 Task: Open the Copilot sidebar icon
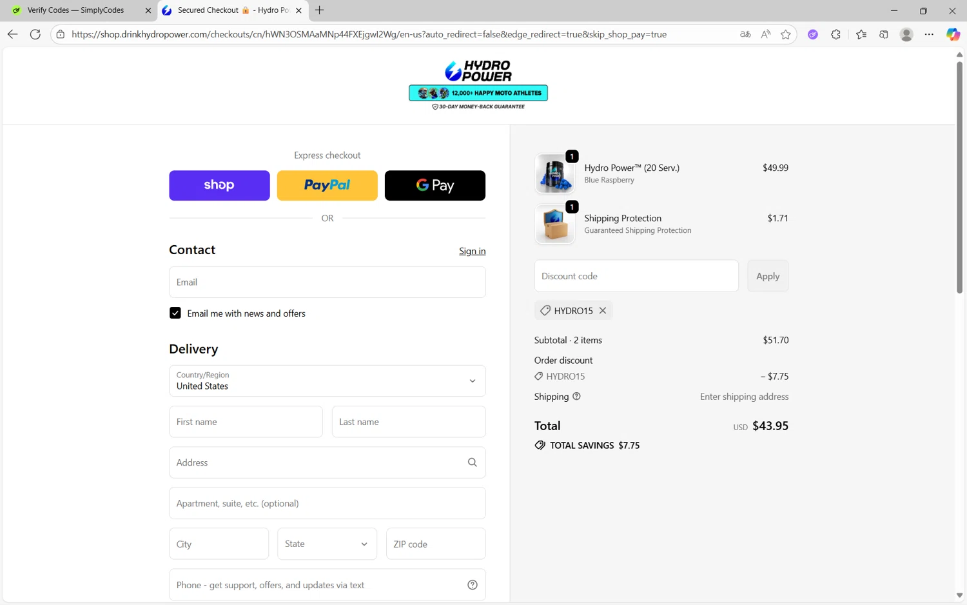click(x=953, y=34)
